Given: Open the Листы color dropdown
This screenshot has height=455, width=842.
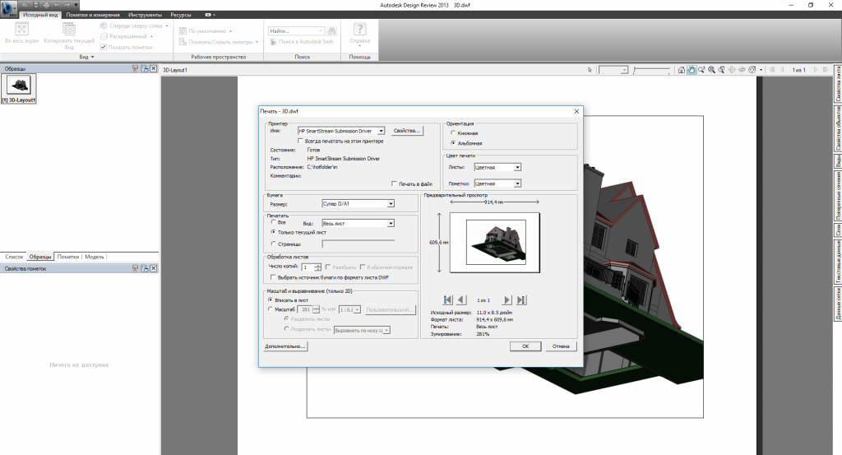Looking at the screenshot, I should pos(518,168).
